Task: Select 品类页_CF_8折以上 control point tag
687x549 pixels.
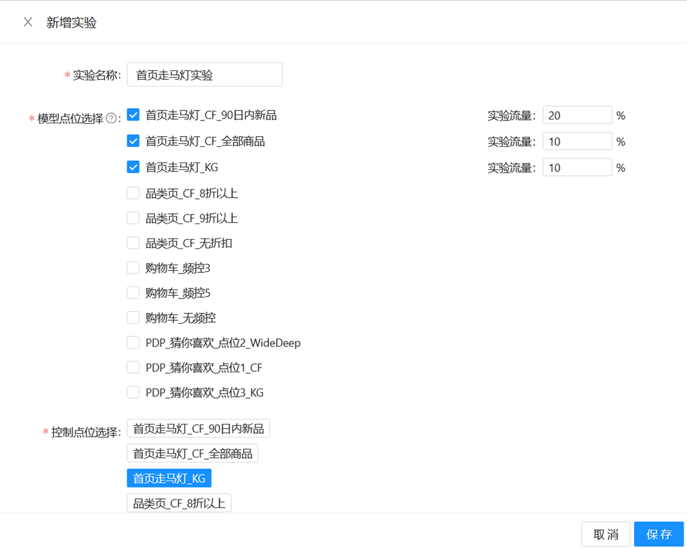Action: click(179, 502)
